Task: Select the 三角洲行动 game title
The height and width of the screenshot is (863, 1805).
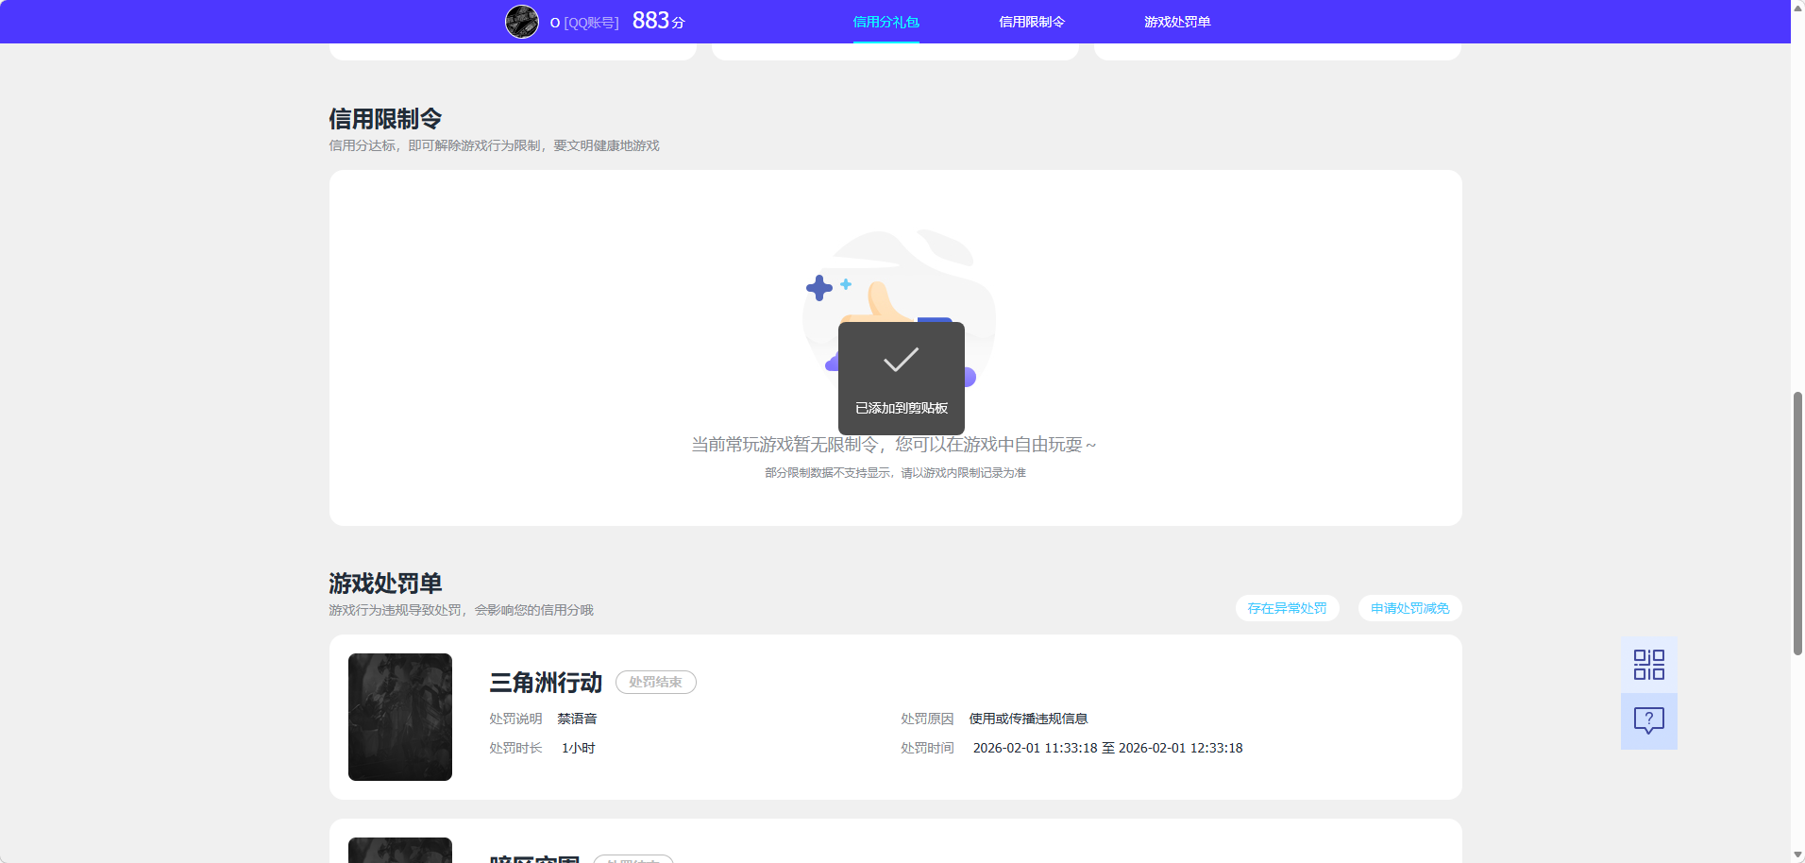Action: [545, 683]
